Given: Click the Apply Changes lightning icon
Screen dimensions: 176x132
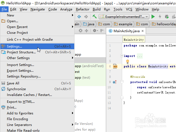Looking at the screenshot, I should point(160,16).
